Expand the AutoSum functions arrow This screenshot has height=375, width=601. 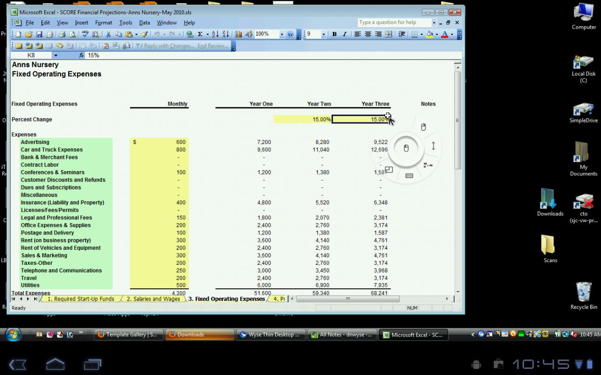(207, 34)
